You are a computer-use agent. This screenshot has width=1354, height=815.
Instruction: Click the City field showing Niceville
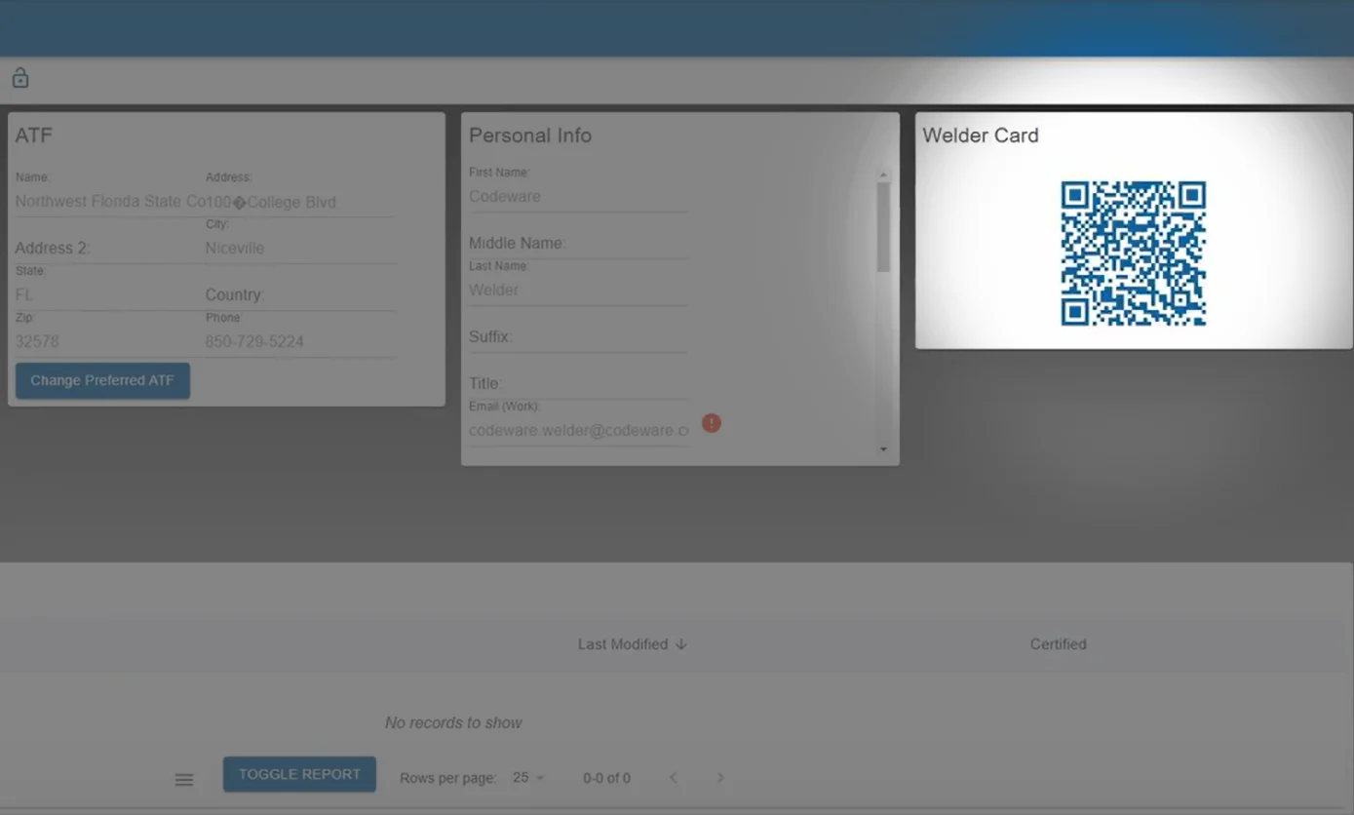click(298, 249)
